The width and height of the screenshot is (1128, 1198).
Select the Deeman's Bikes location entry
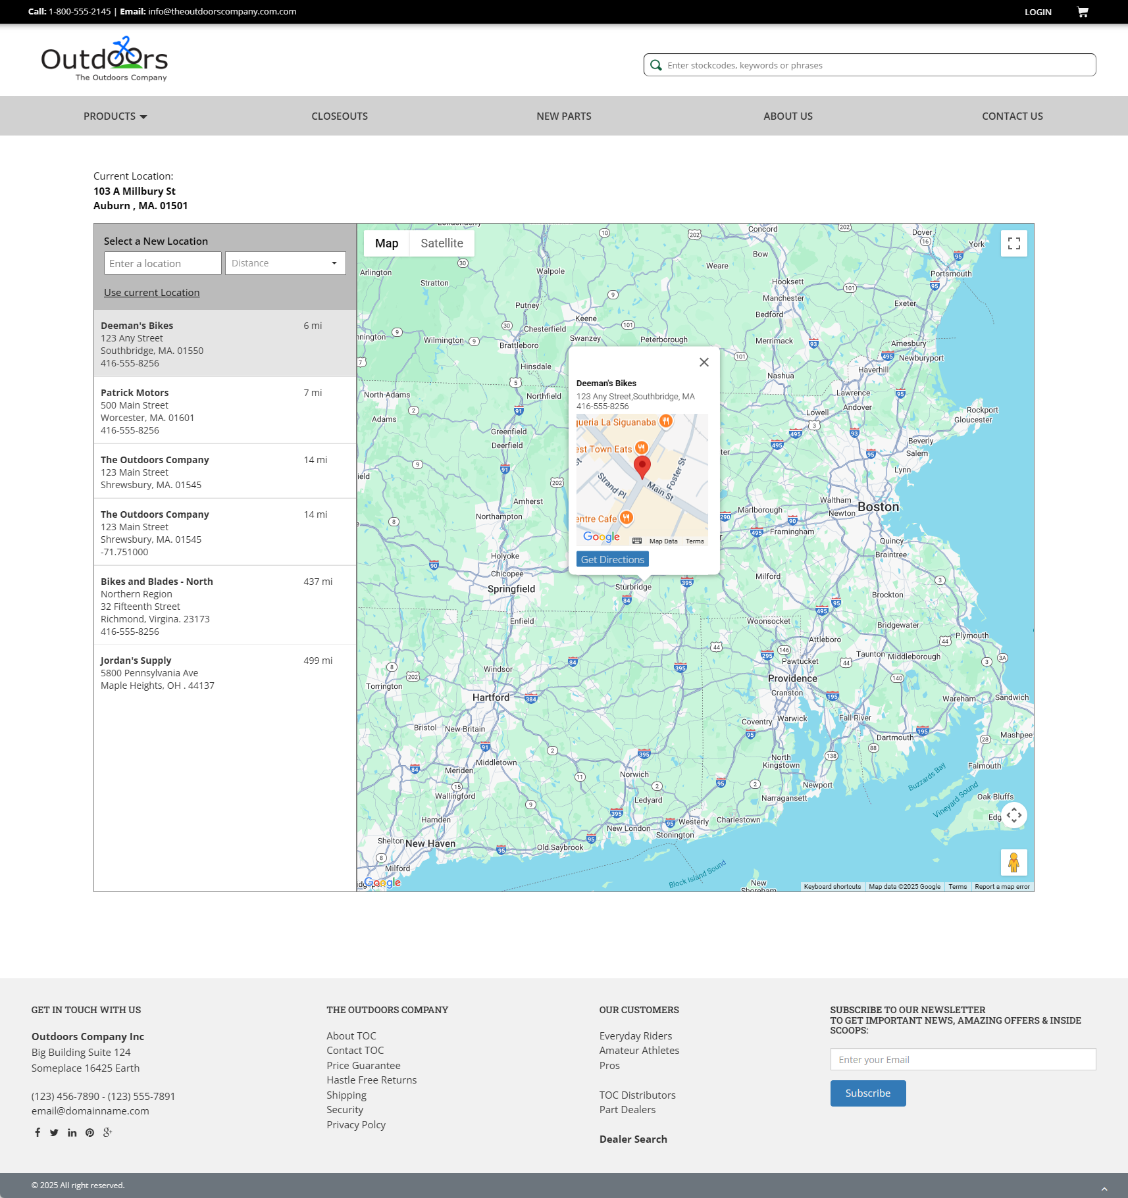click(225, 343)
